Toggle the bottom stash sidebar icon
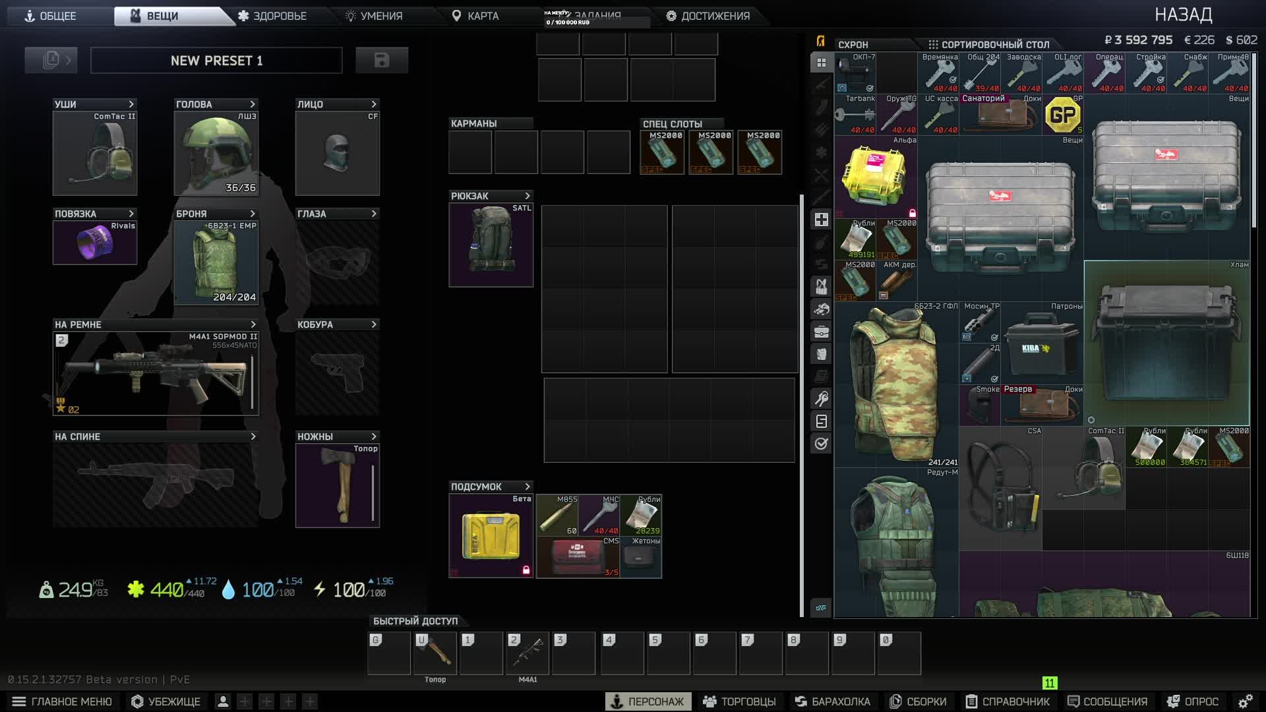Screen dimensions: 1266x712 (821, 608)
